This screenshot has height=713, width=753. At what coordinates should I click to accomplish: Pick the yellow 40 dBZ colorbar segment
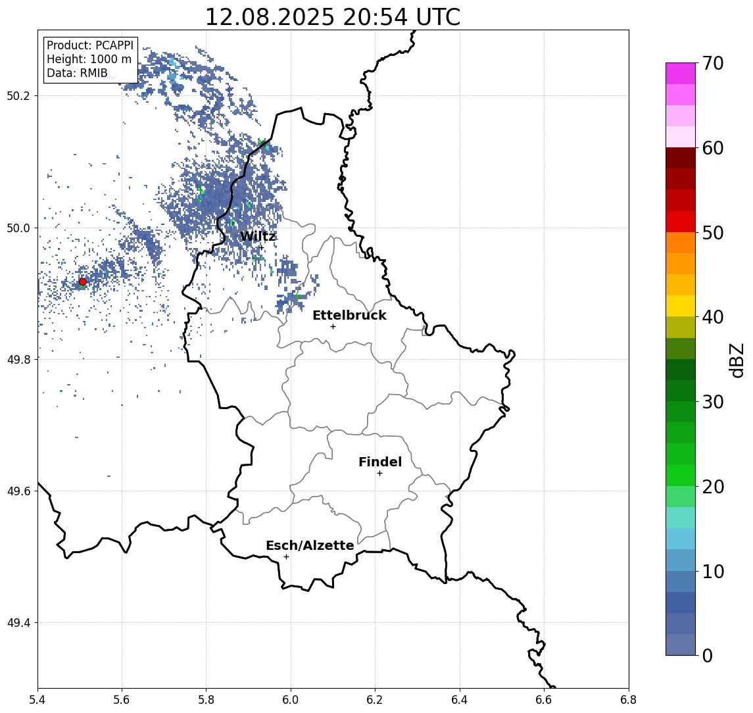click(x=681, y=306)
